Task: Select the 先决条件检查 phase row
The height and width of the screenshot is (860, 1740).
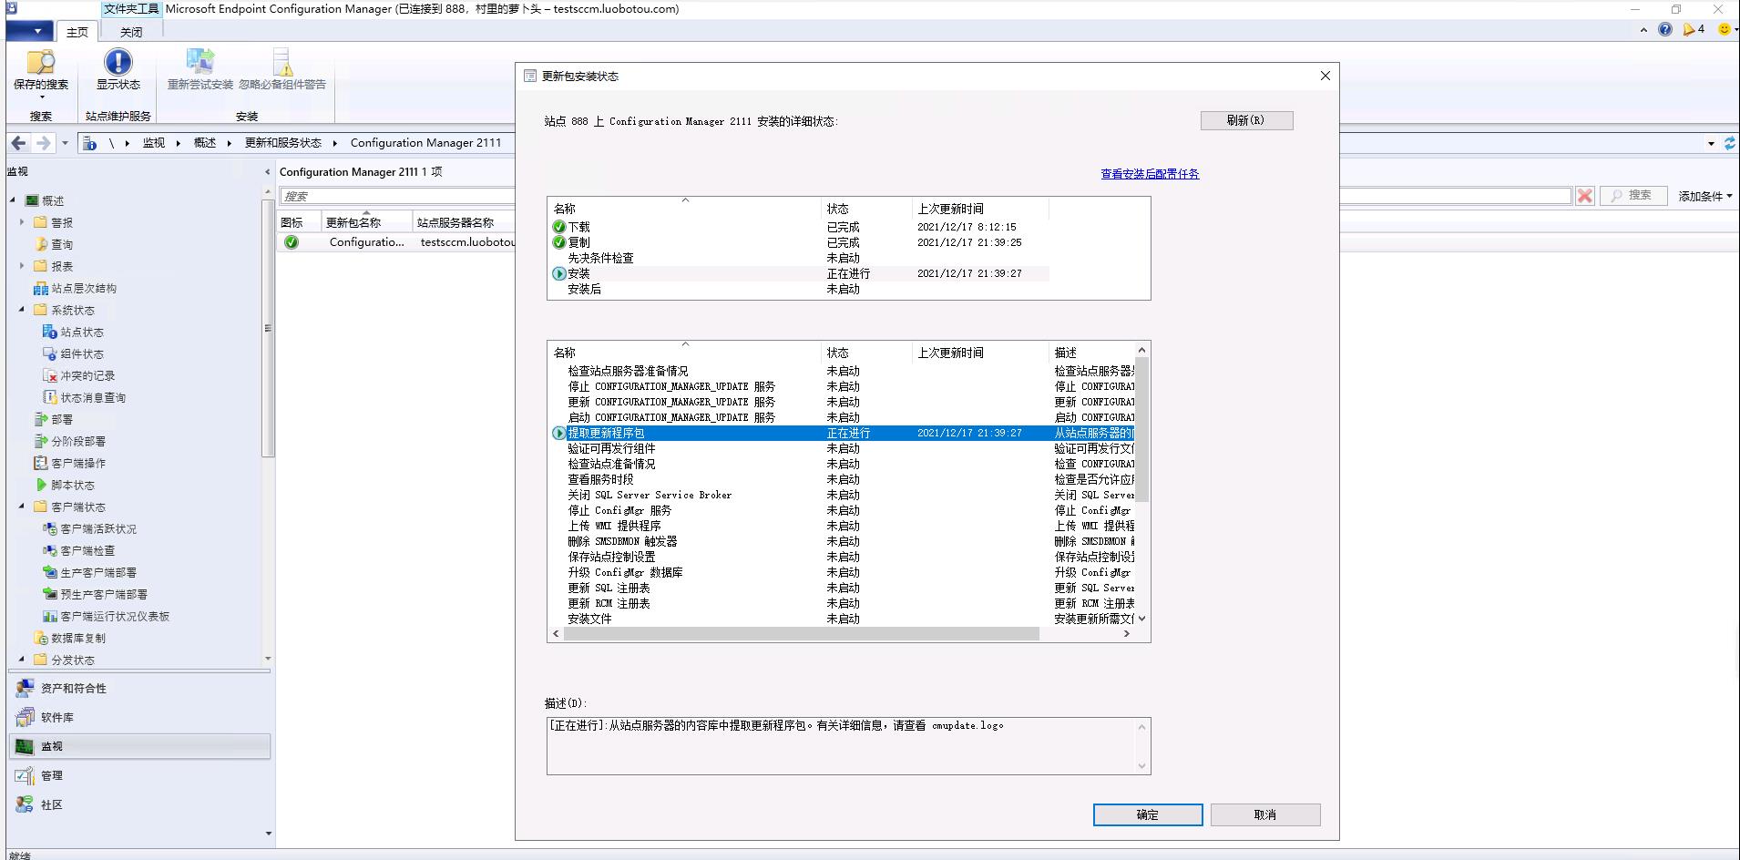Action: pos(801,258)
